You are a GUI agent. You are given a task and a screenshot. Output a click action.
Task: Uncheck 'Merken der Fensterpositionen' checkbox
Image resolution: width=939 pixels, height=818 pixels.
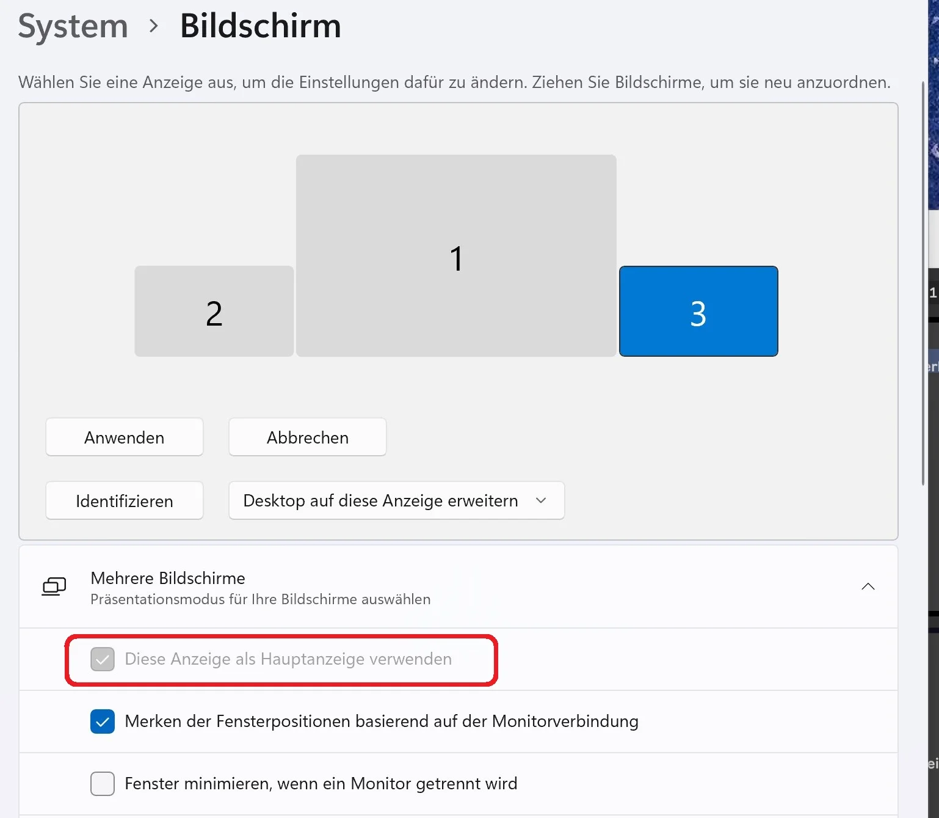(103, 721)
